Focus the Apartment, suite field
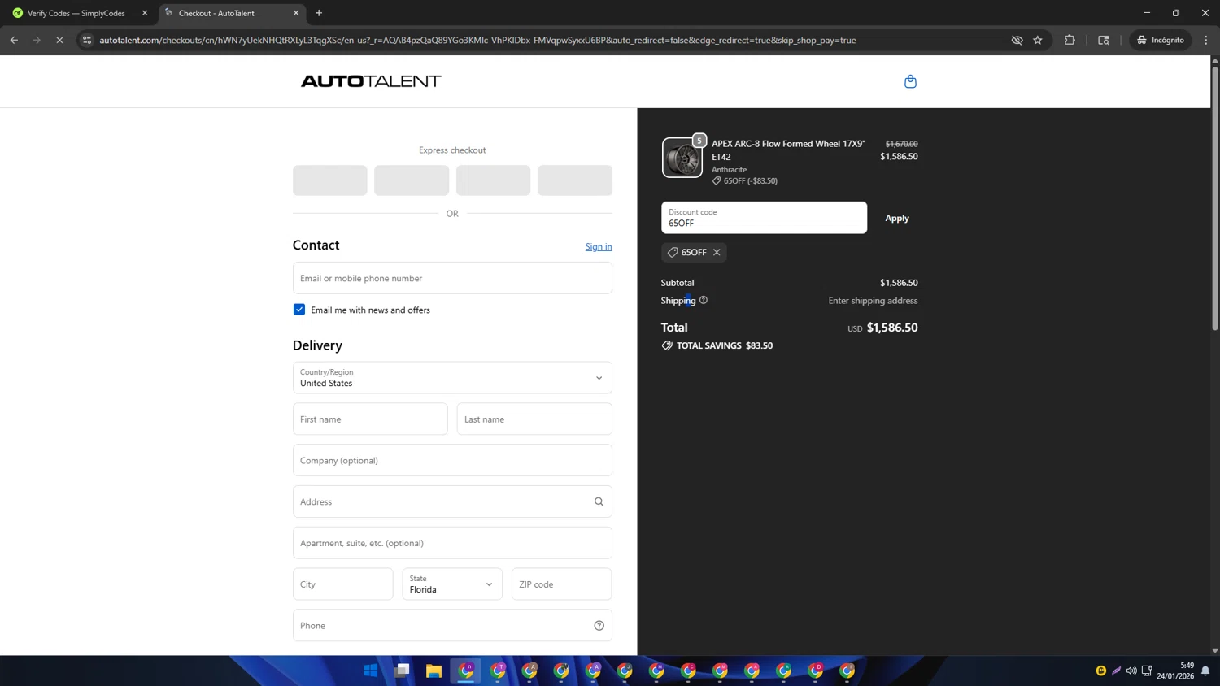Screen dimensions: 1220x686 point(452,543)
